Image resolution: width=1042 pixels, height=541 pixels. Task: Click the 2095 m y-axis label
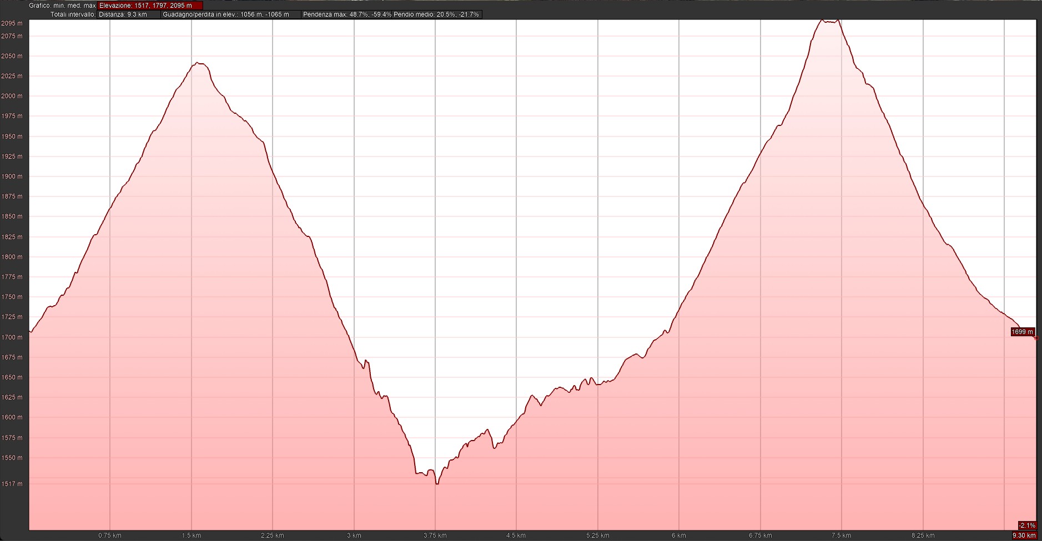click(12, 23)
